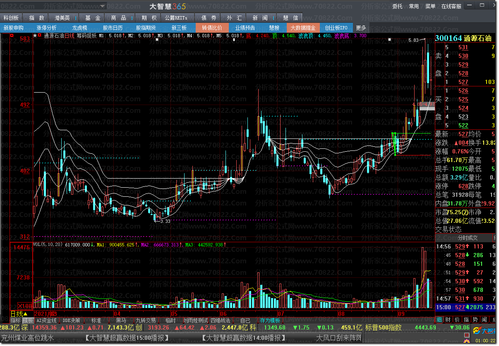Open 股市日历 page
499x346 pixels.
pyautogui.click(x=113, y=28)
